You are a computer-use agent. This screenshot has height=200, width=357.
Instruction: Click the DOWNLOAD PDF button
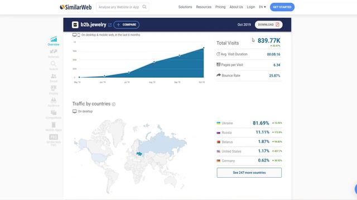coord(269,24)
